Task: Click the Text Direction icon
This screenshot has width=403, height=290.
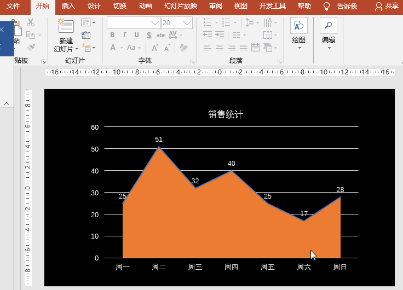Action: [268, 22]
